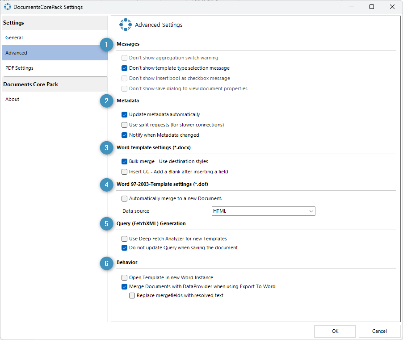Uncheck Merge Documents with DataProvider option

[124, 286]
